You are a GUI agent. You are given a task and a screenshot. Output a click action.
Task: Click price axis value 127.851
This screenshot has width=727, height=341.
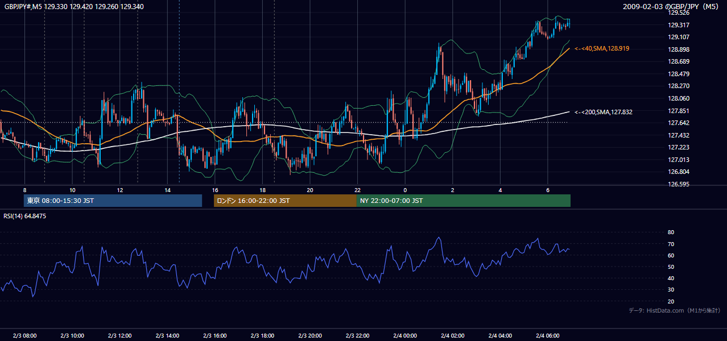(679, 111)
